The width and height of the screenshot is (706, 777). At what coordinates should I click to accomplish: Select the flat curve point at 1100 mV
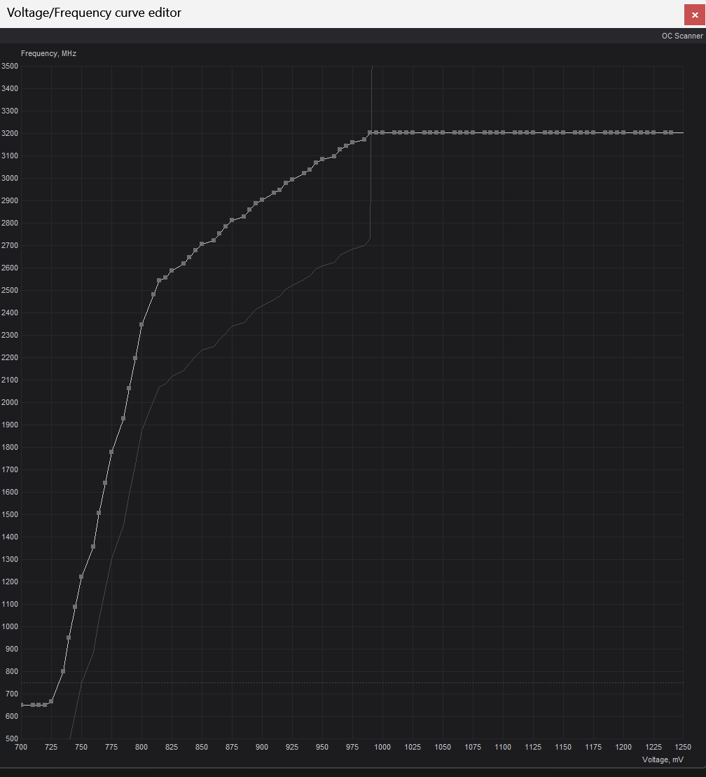click(x=503, y=132)
